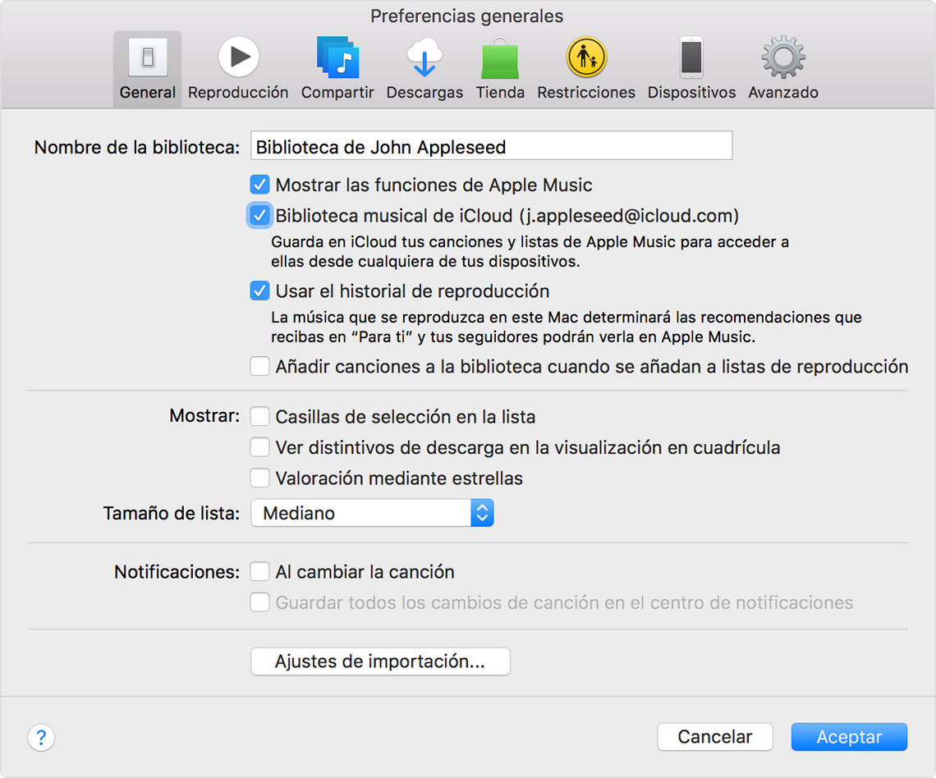Click the La música que se reproduzca description
The width and height of the screenshot is (936, 778).
[x=567, y=327]
